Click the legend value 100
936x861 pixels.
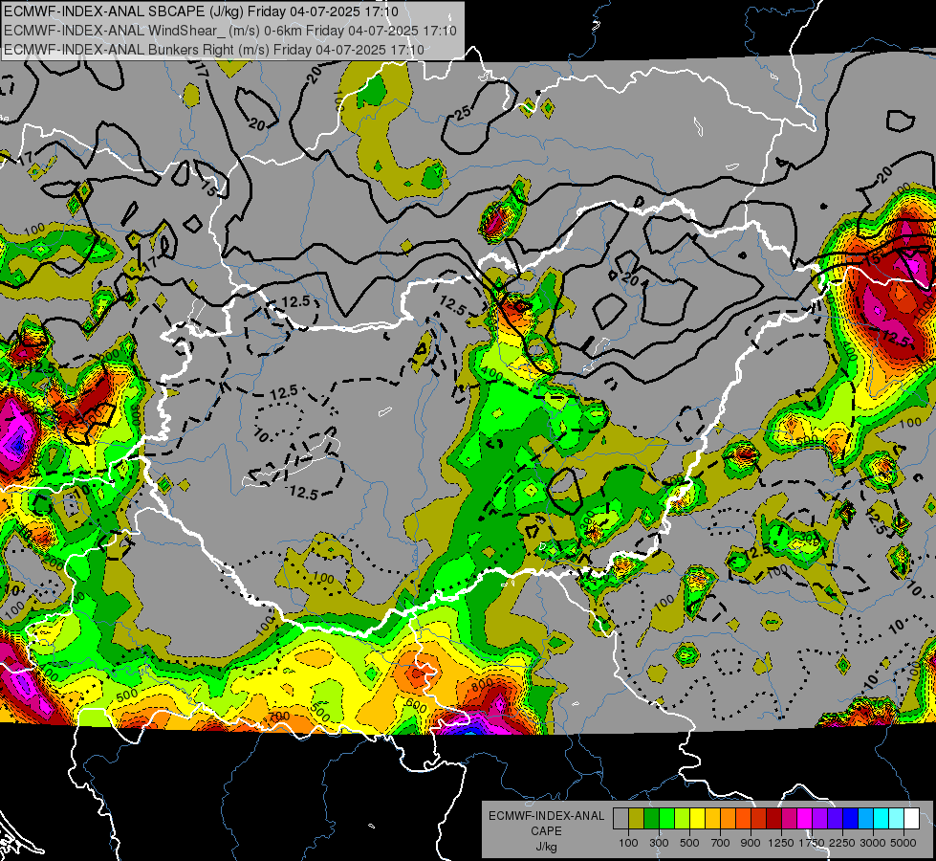click(628, 843)
